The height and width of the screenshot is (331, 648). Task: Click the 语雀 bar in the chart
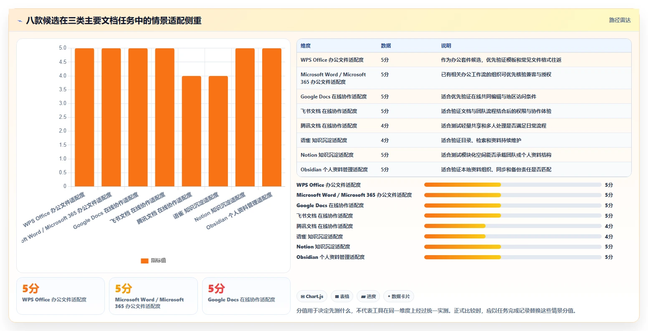218,131
